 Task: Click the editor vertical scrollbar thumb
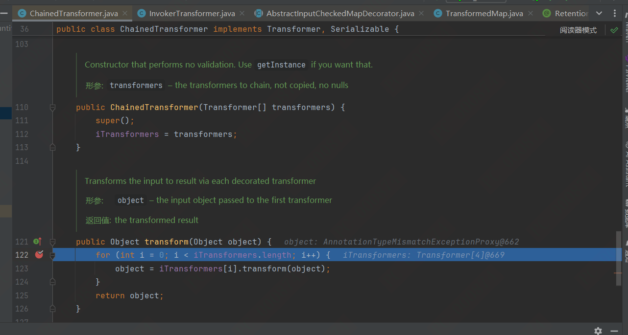pyautogui.click(x=619, y=259)
